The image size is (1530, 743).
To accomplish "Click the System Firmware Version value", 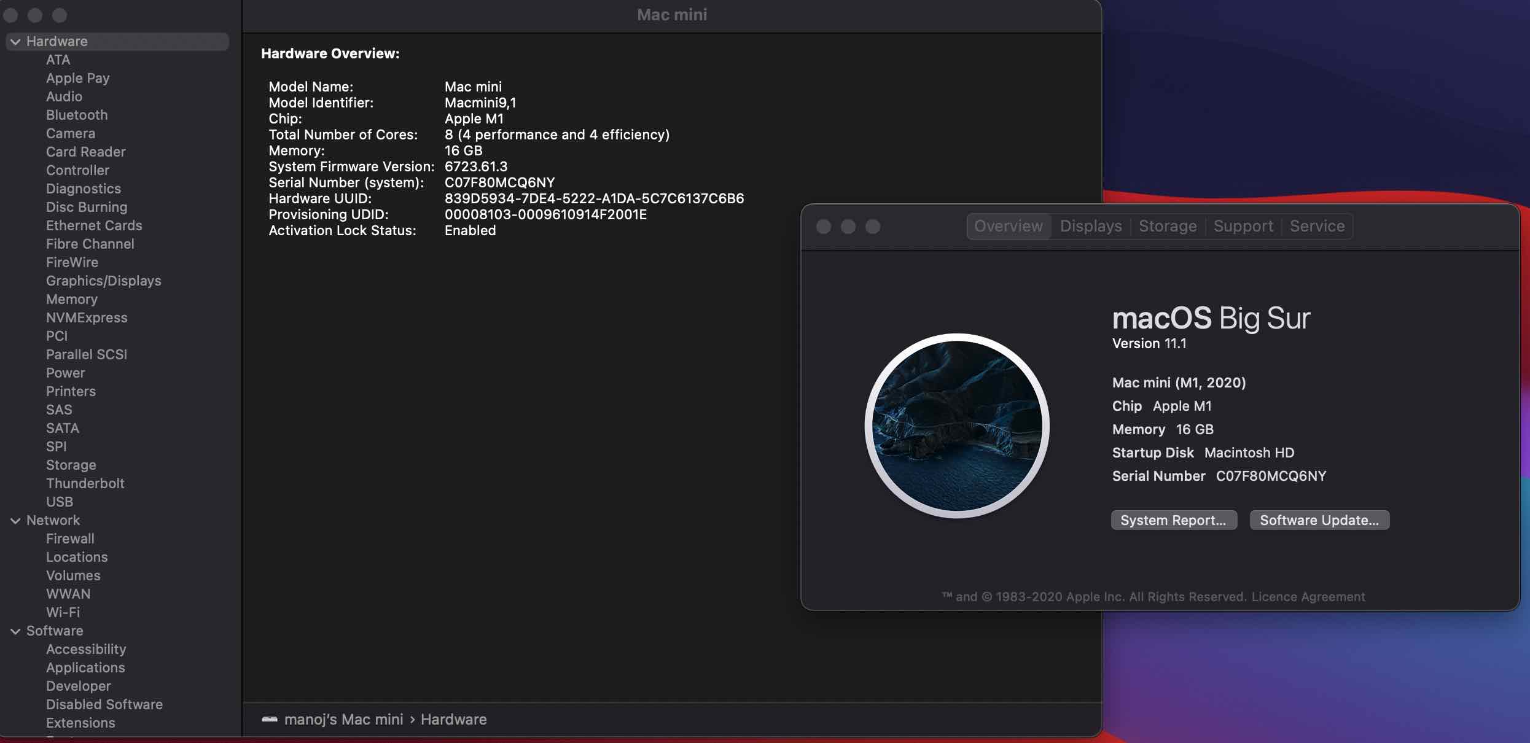I will coord(476,166).
